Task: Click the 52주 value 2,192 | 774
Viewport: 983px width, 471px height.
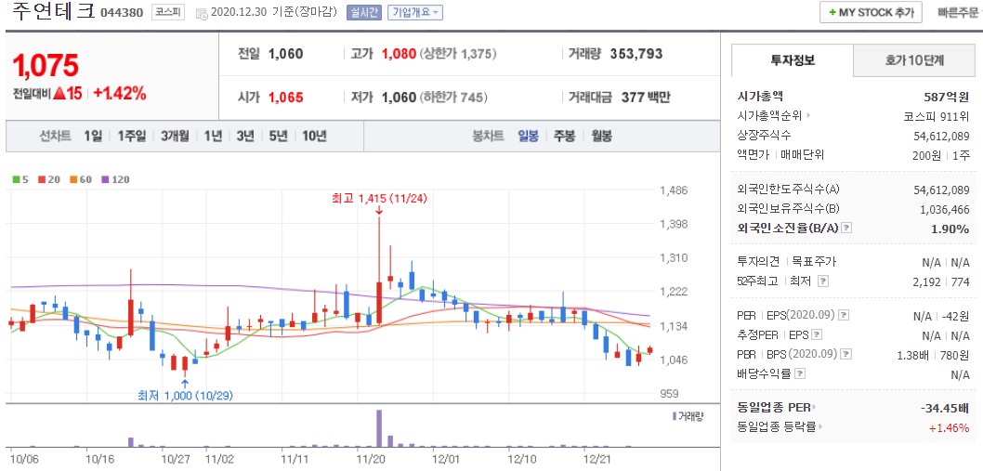Action: 943,281
